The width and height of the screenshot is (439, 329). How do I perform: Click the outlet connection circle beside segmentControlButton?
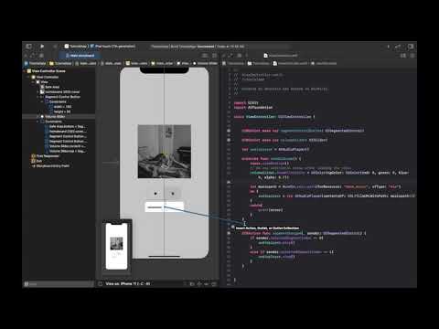click(229, 131)
